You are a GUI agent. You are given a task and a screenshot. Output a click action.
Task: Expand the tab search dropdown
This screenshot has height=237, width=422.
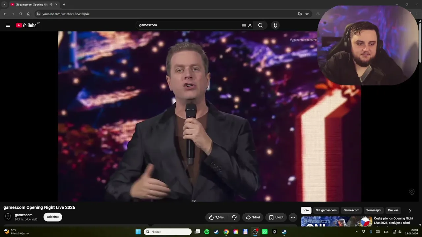4,5
